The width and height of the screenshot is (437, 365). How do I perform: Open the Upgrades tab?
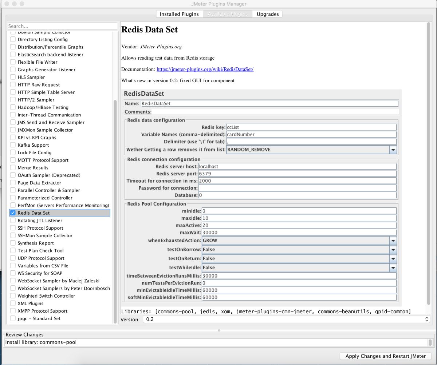pos(268,14)
